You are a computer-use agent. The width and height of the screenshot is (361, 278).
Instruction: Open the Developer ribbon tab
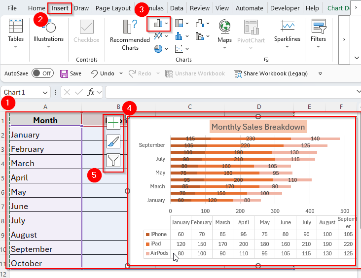click(x=285, y=8)
